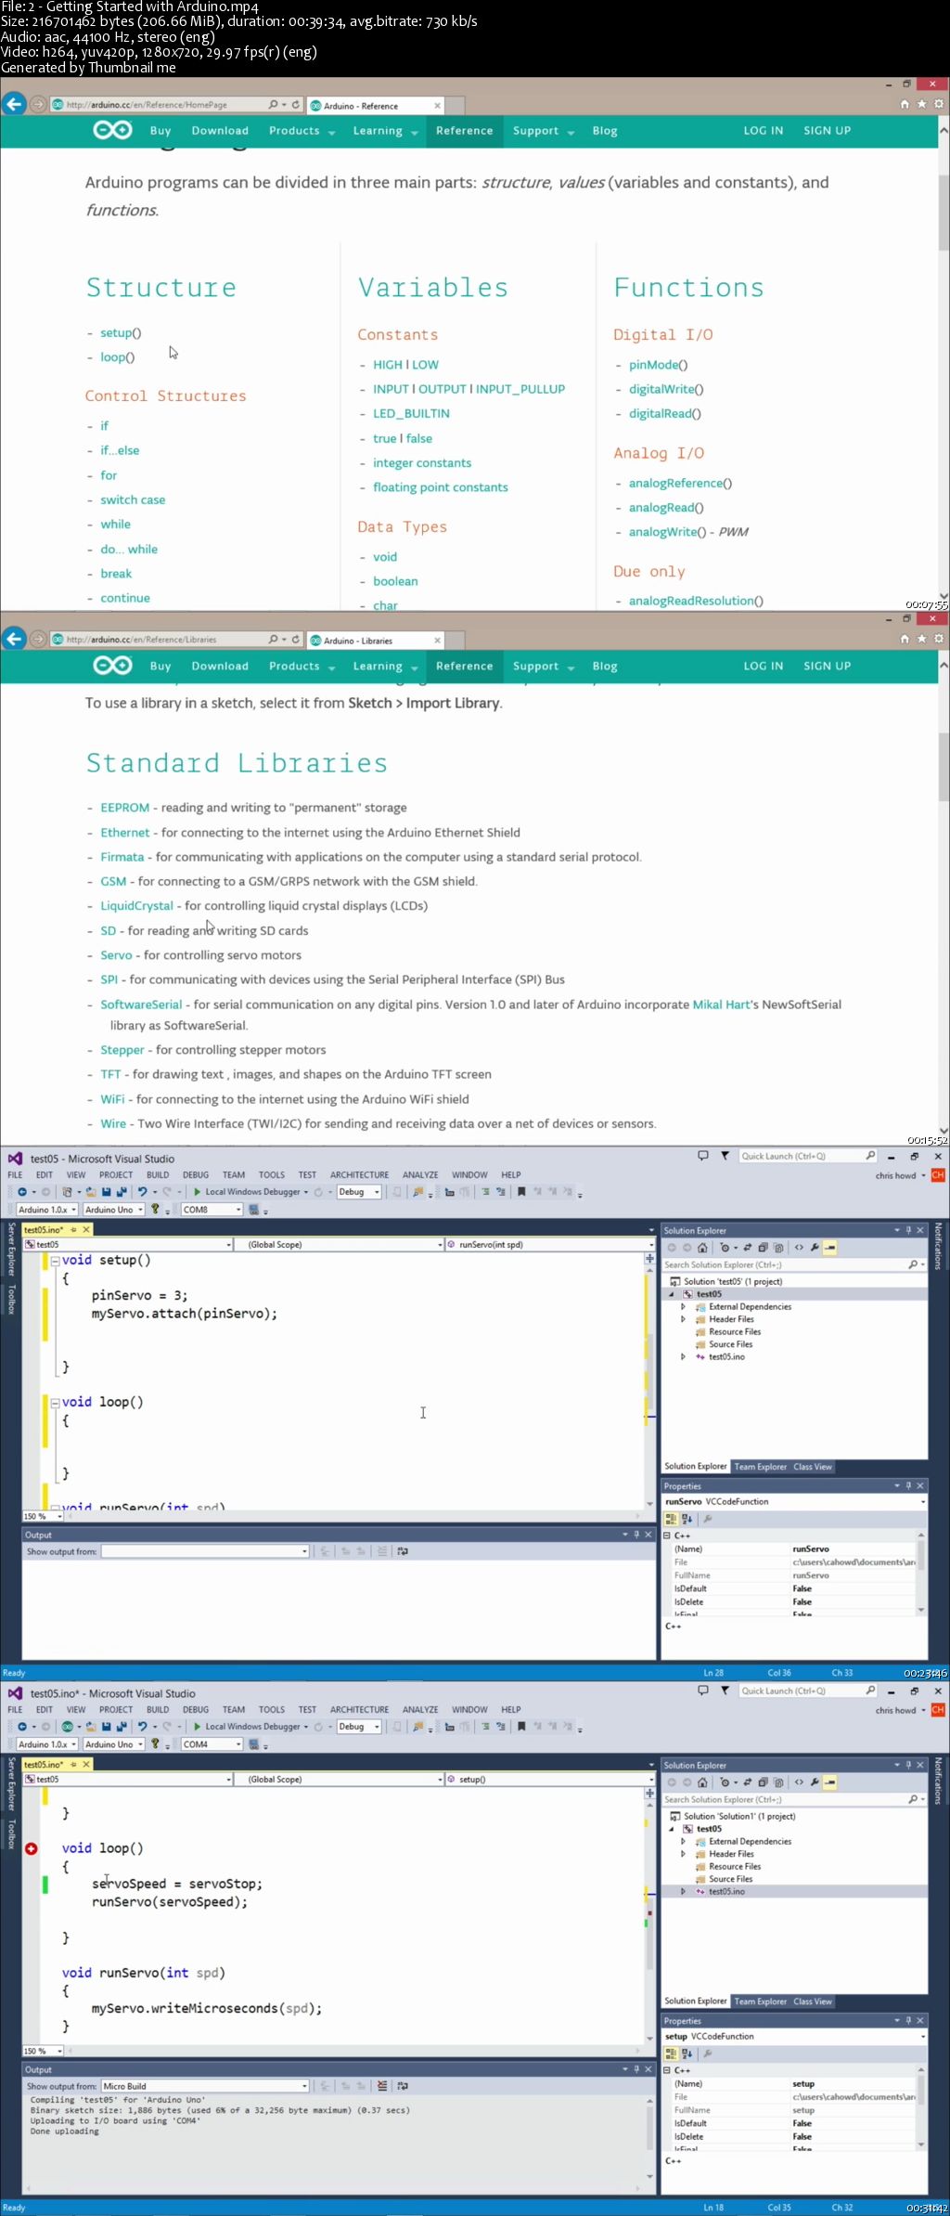Click Undo icon in COM8 Visual Studio toolbar

tap(143, 1192)
